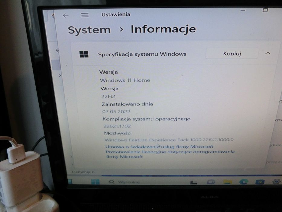Open Task View from the taskbar
This screenshot has width=282, height=212.
click(x=193, y=182)
